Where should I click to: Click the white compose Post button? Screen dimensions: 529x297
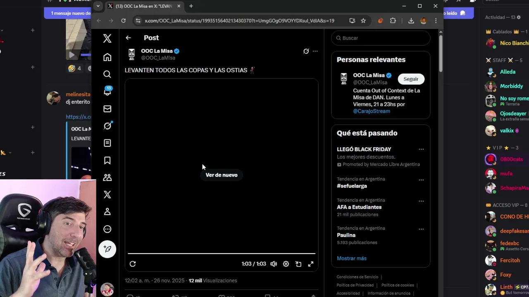(x=107, y=249)
